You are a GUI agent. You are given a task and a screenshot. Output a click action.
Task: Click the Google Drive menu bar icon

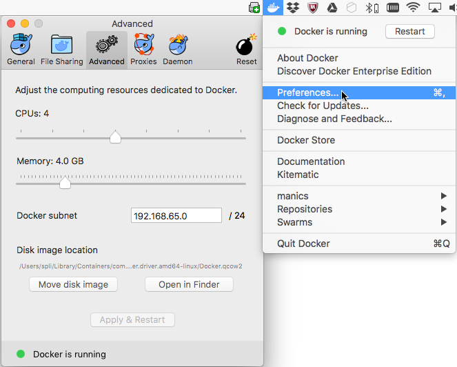click(x=332, y=8)
